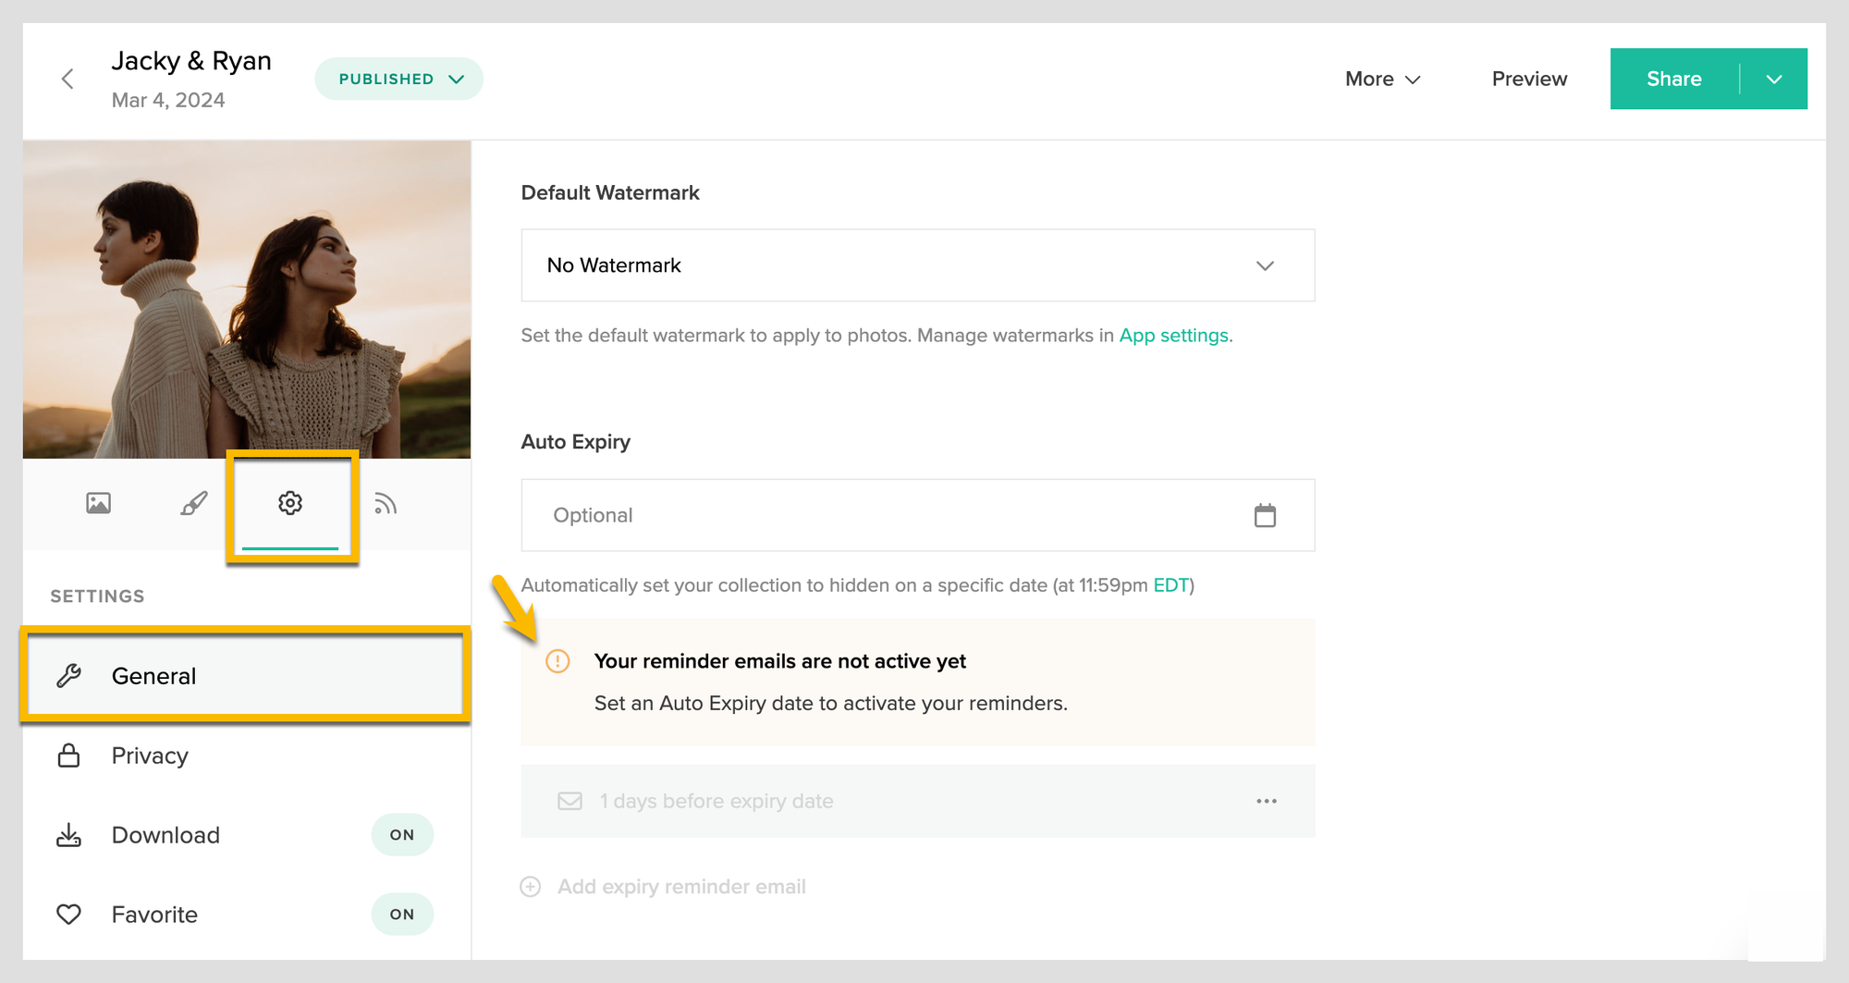Open the More dropdown menu
This screenshot has width=1849, height=983.
[x=1382, y=80]
